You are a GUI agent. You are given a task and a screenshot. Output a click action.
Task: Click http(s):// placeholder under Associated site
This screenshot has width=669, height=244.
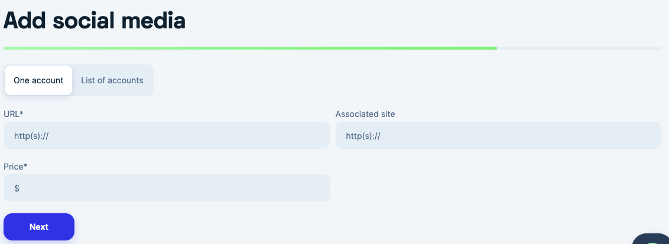click(x=363, y=136)
